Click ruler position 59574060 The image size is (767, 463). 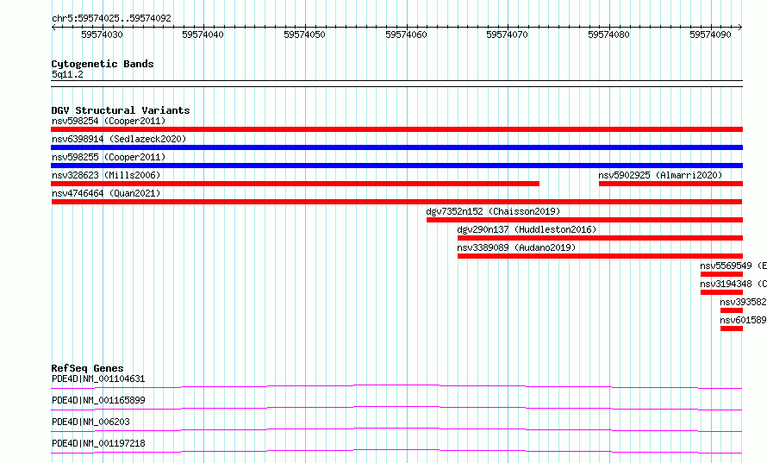[406, 34]
